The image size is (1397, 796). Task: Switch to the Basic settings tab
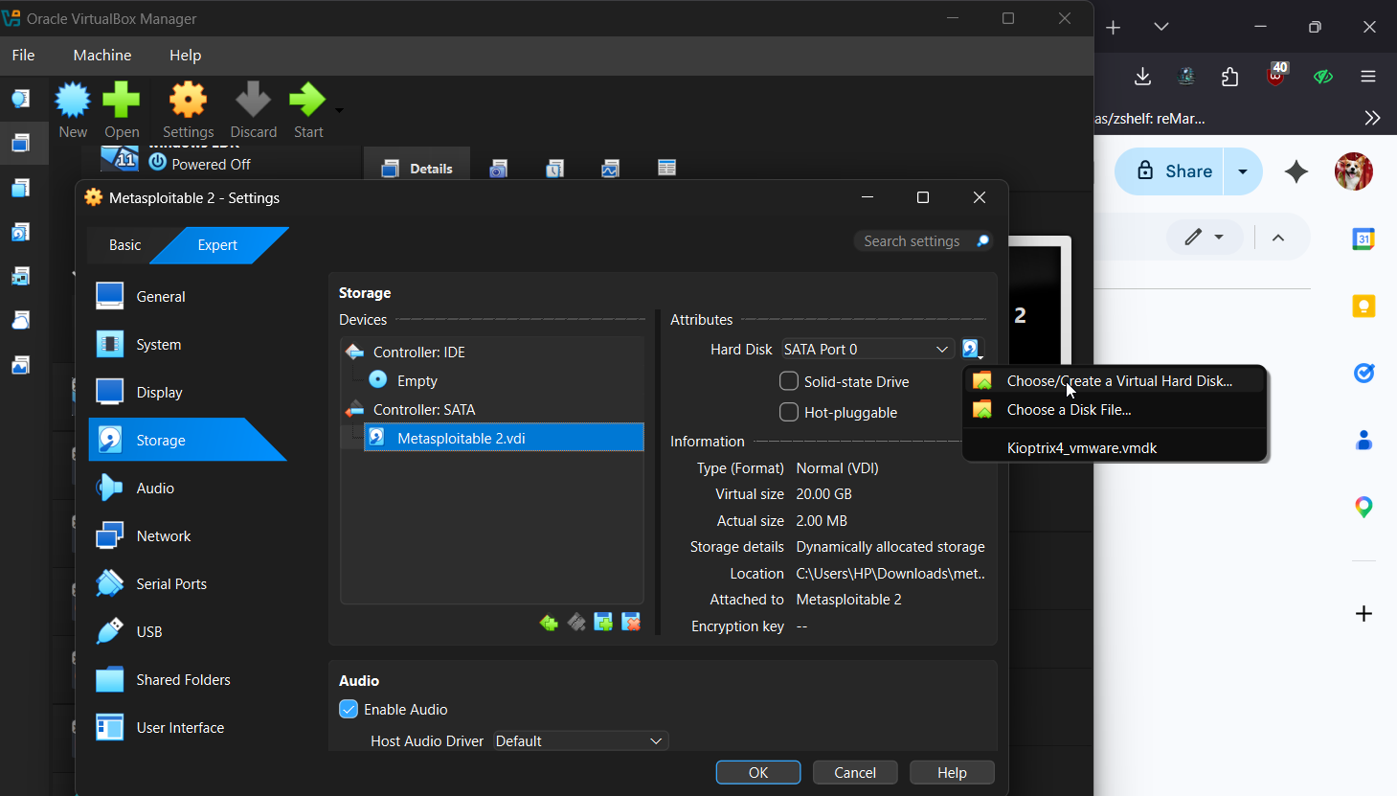(124, 245)
